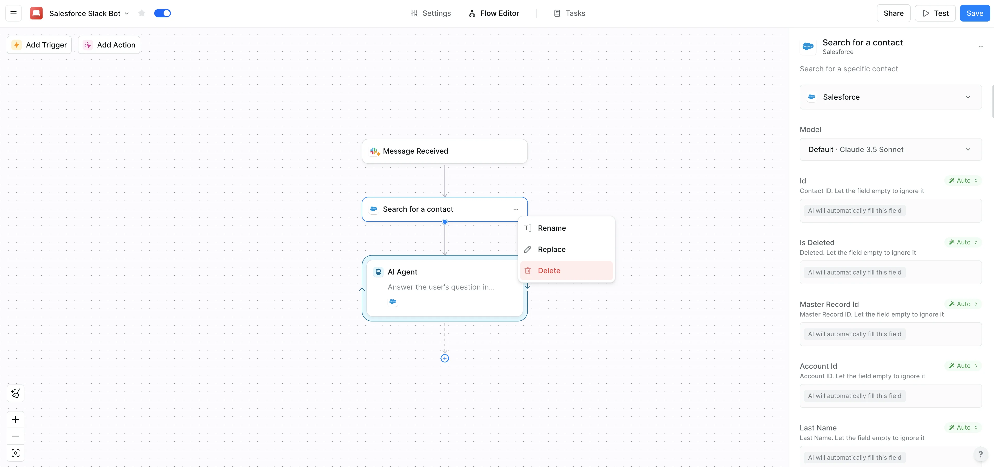The height and width of the screenshot is (467, 994).
Task: Open the hamburger menu icon
Action: pos(14,13)
